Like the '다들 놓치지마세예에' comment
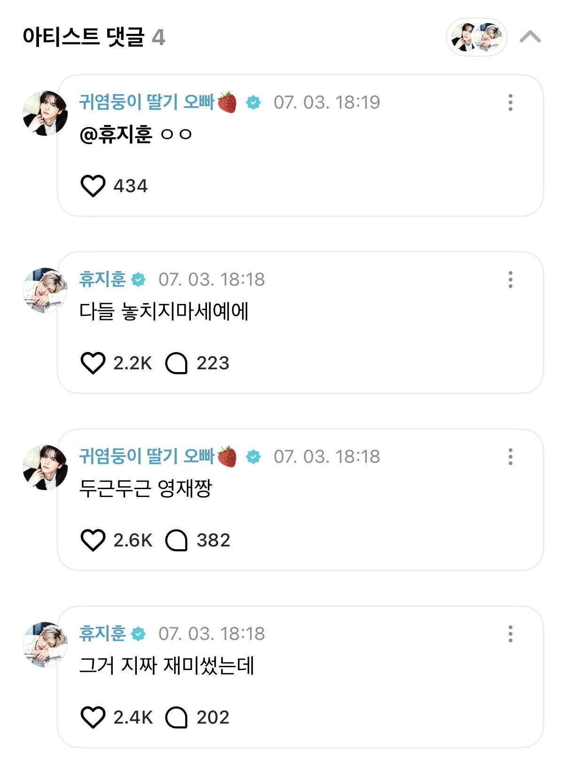567x764 pixels. 93,363
